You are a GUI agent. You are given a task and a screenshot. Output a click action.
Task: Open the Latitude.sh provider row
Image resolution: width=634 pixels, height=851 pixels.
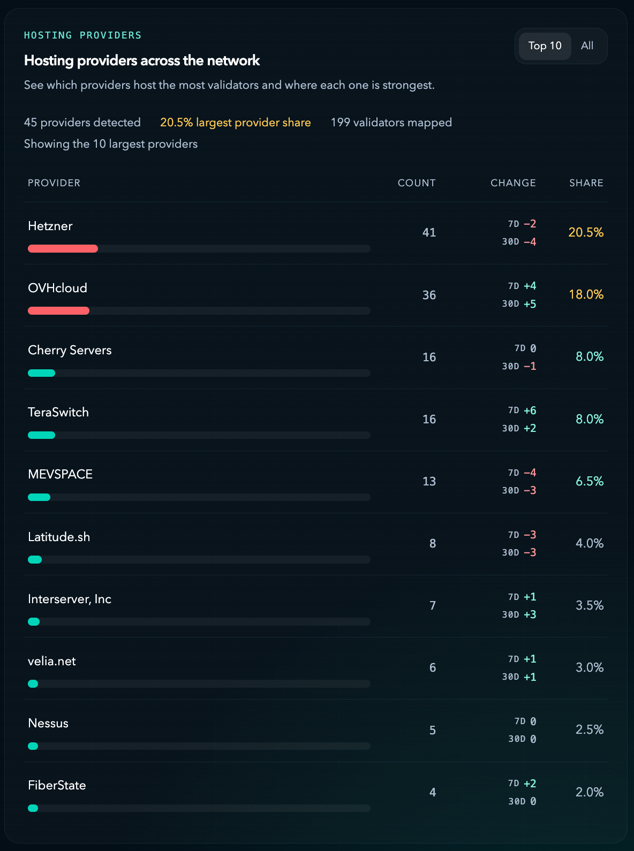click(59, 537)
